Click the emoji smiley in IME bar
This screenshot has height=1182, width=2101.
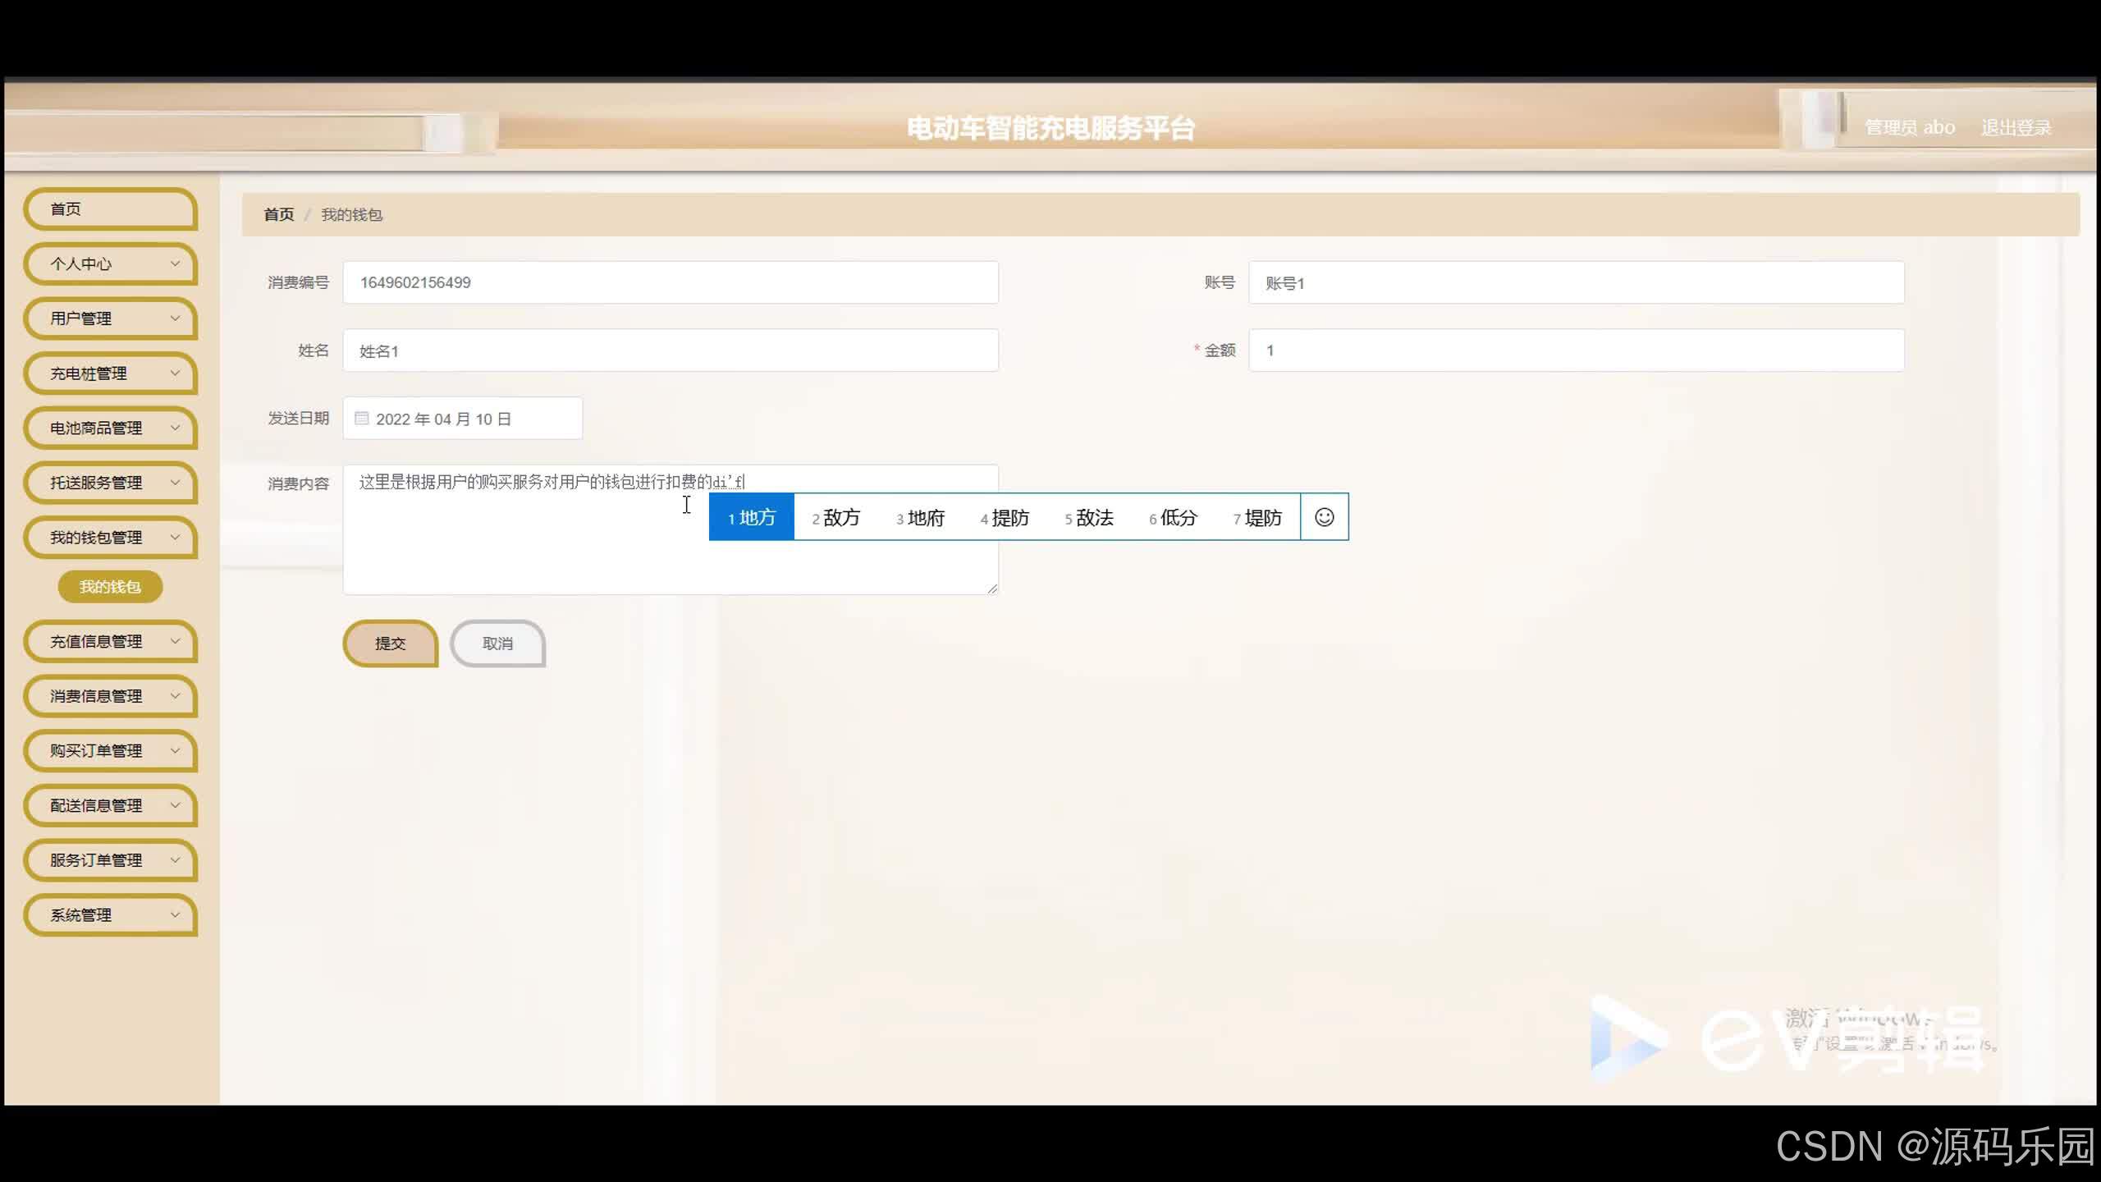click(1324, 517)
